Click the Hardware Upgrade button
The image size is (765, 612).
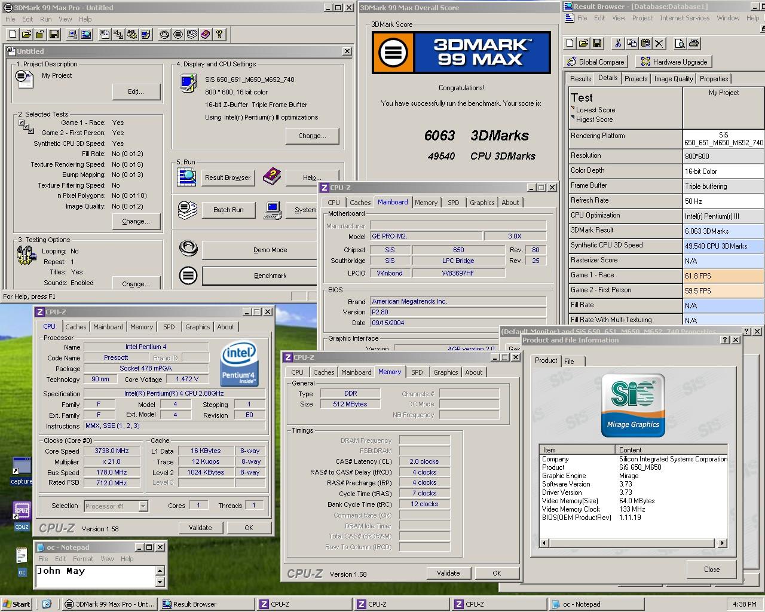pos(674,62)
